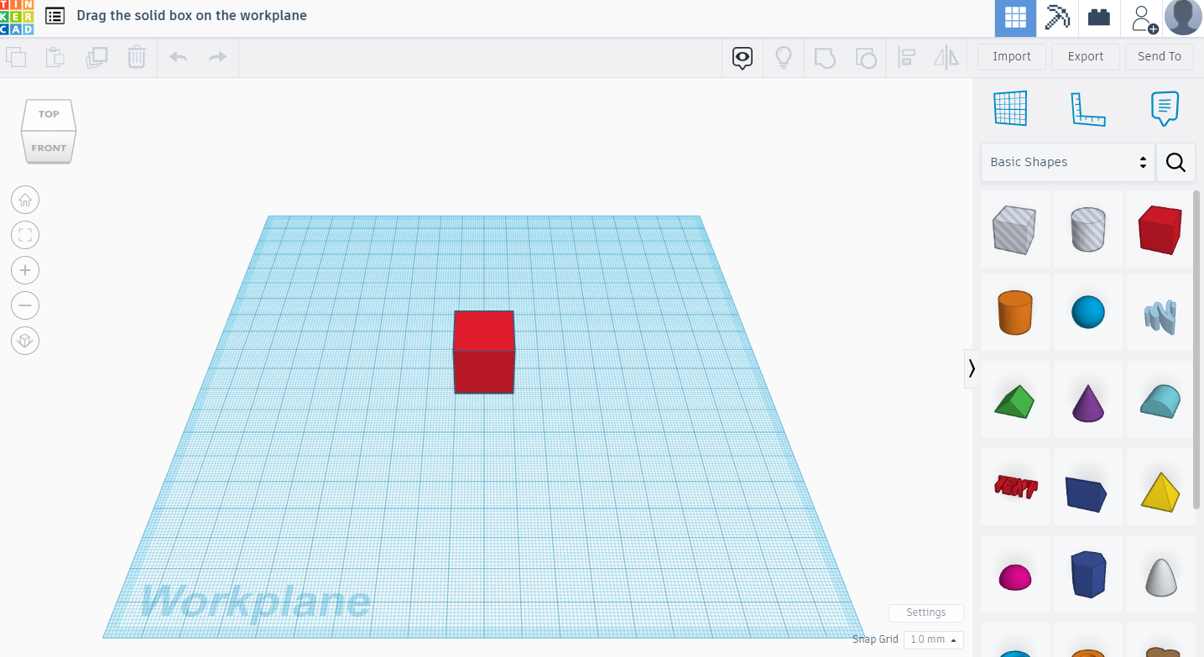Click the Group shapes icon

[826, 57]
